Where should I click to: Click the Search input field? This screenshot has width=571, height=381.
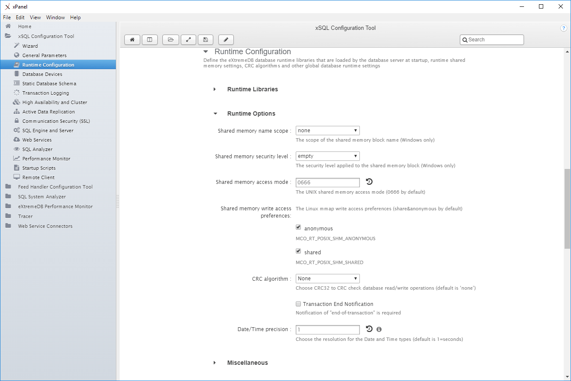click(492, 40)
